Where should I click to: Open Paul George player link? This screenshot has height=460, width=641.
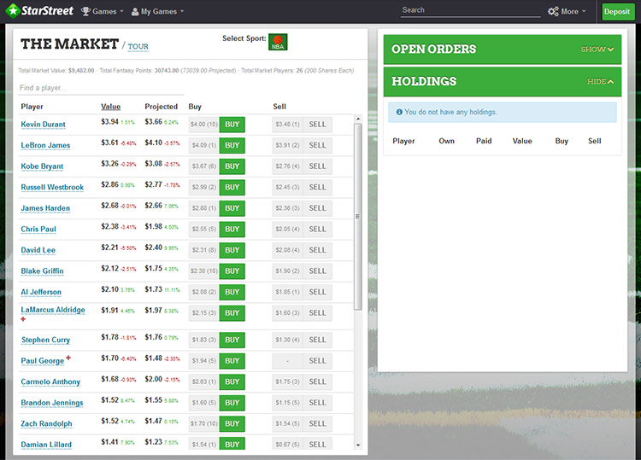[x=43, y=361]
